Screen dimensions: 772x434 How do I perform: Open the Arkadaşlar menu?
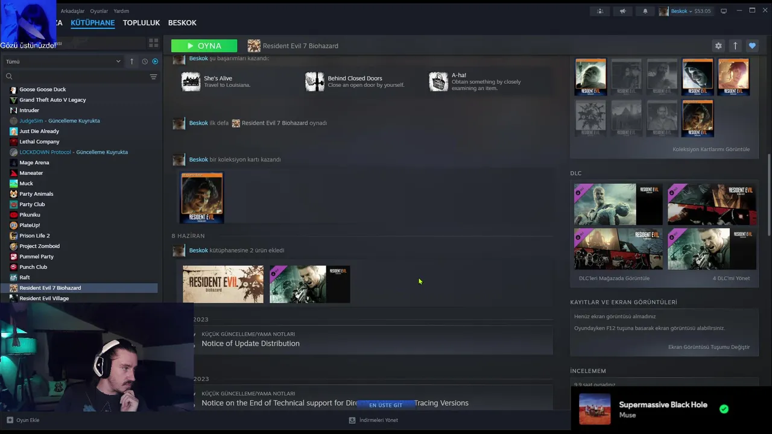click(x=72, y=11)
